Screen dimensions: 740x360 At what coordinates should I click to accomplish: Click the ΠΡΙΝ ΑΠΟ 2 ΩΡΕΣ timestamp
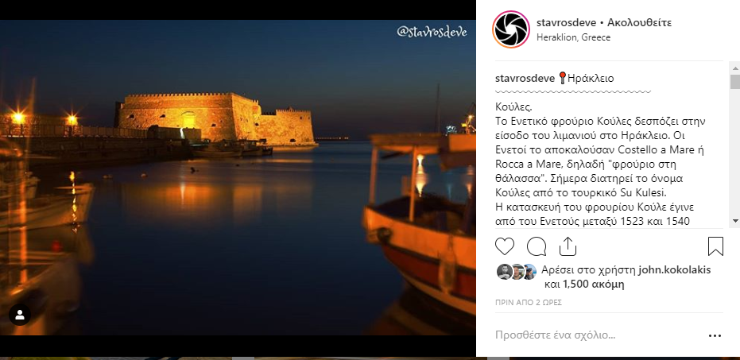pyautogui.click(x=529, y=303)
